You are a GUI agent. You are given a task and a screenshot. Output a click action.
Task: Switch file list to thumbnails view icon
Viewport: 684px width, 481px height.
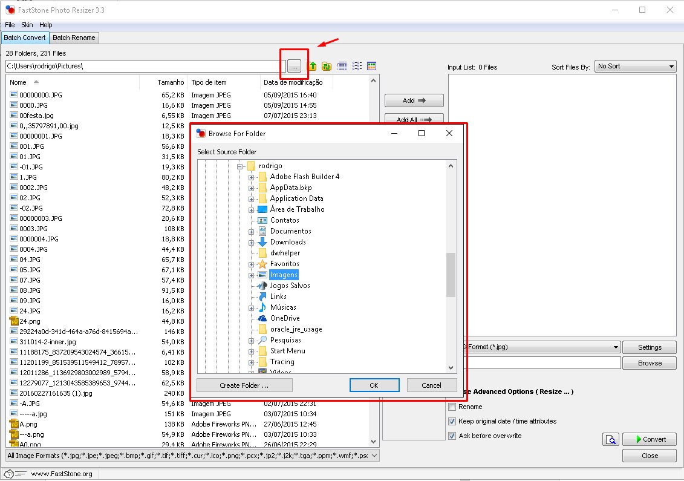371,66
